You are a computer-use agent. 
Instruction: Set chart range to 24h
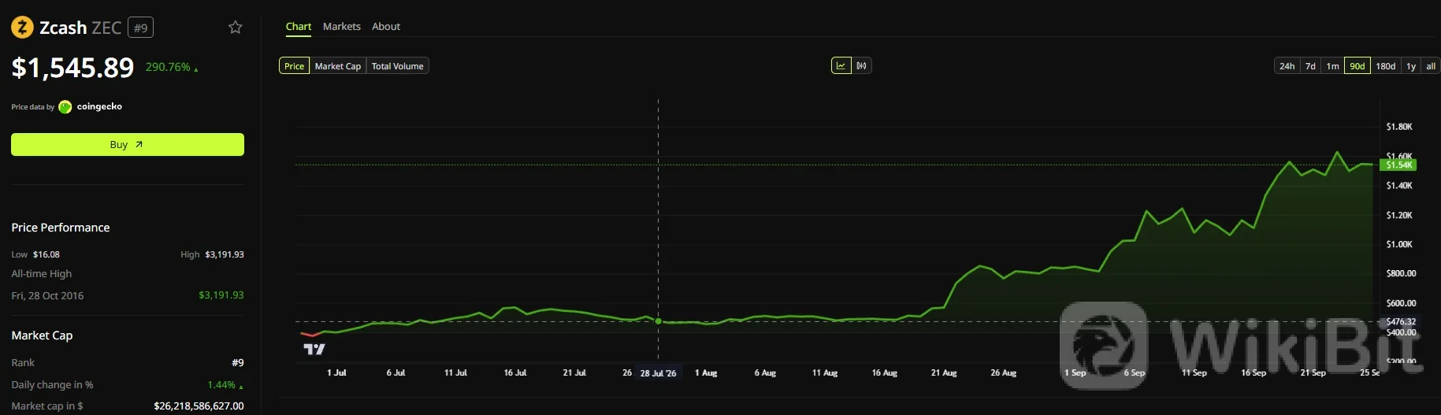coord(1287,66)
